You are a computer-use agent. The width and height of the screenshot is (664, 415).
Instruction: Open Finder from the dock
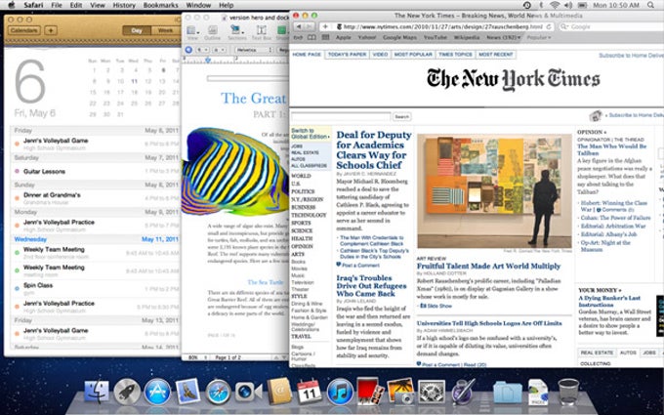click(97, 391)
